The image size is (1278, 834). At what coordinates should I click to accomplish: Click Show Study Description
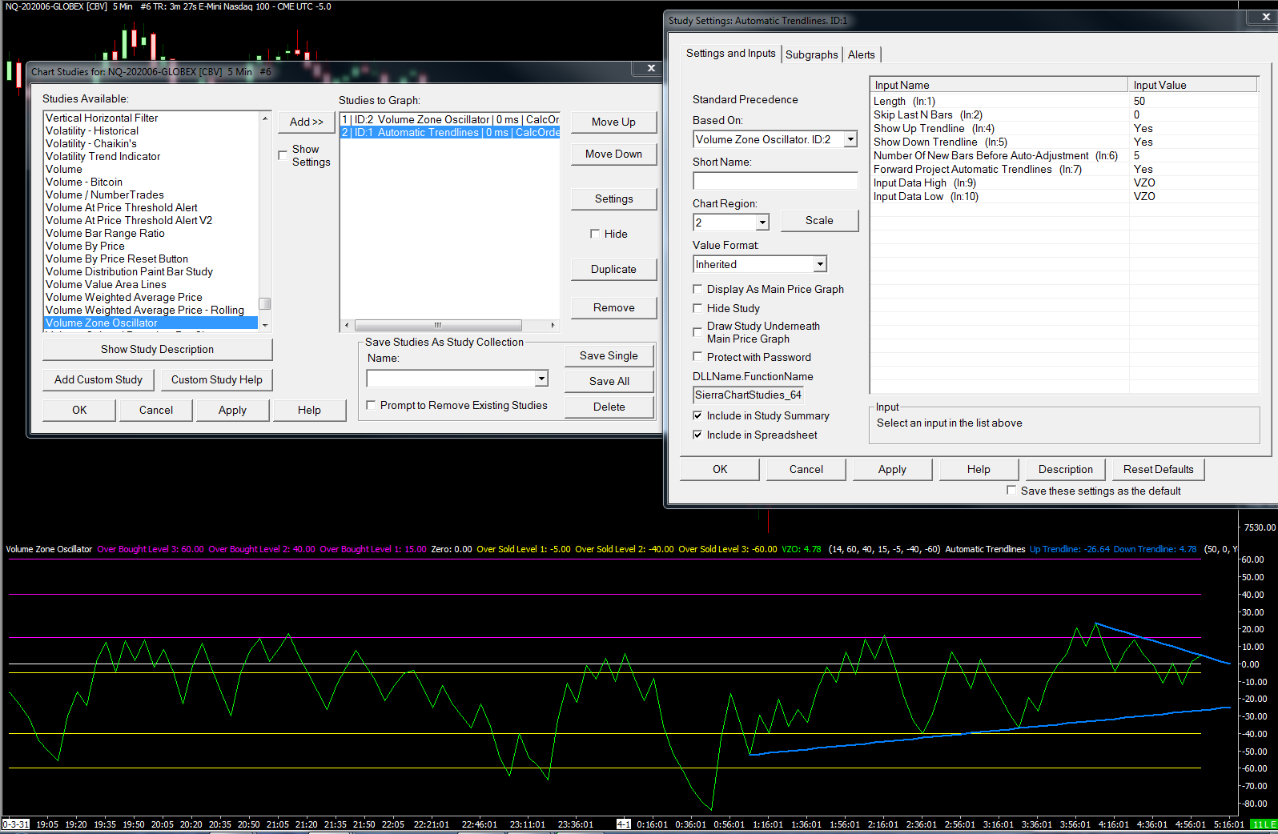(157, 349)
